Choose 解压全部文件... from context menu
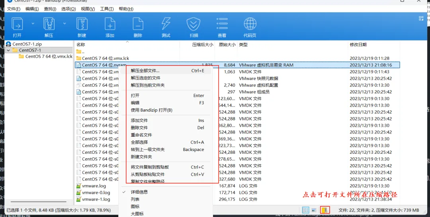This screenshot has width=430, height=217. click(165, 71)
